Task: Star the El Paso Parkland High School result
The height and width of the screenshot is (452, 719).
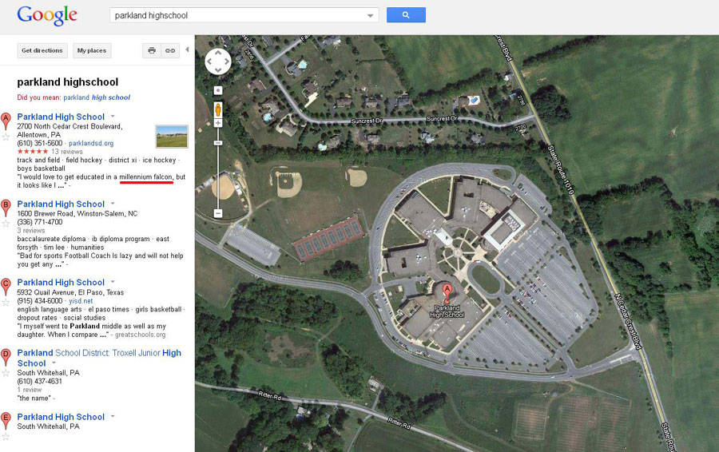Action: point(6,303)
